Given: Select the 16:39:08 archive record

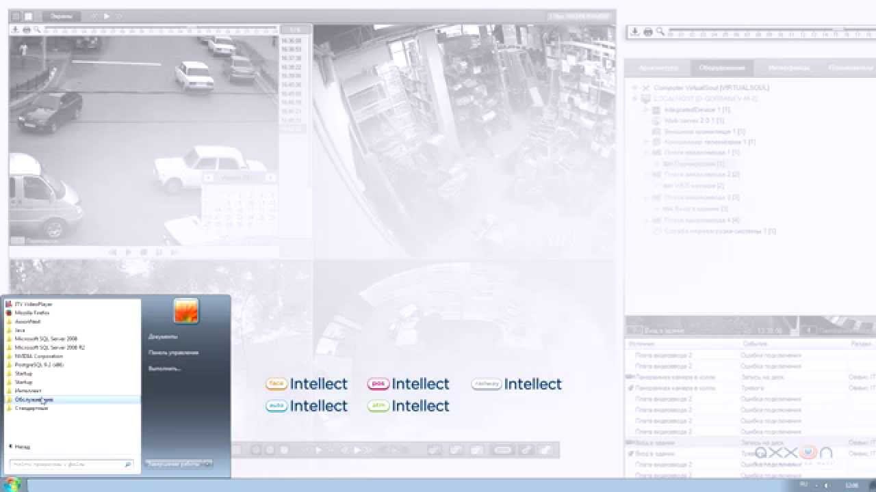Looking at the screenshot, I should click(x=291, y=77).
